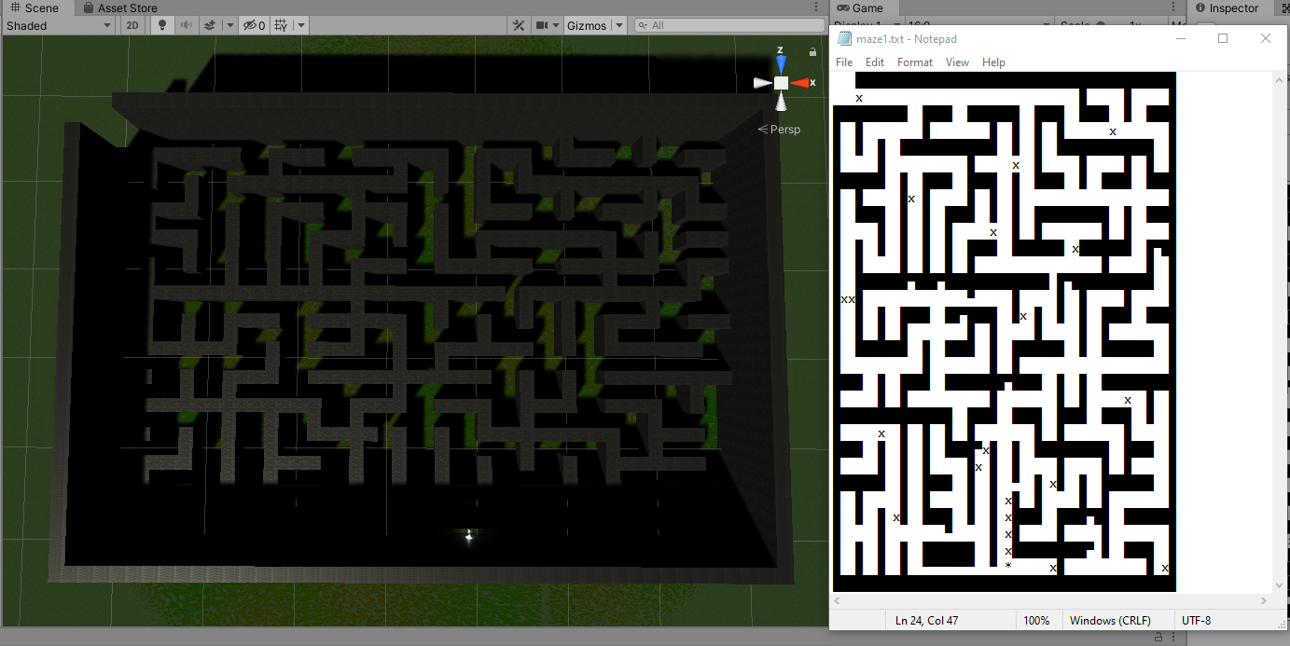Toggle scene grid visibility button
1290x646 pixels.
pos(283,26)
